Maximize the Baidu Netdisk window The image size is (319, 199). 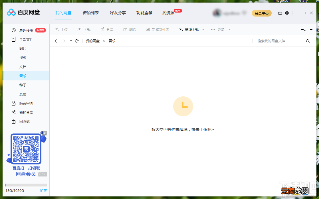click(304, 13)
